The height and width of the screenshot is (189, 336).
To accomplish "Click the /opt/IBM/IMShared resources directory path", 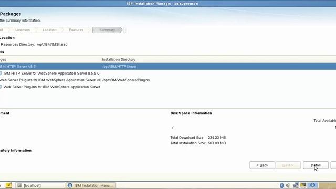I will pyautogui.click(x=52, y=44).
